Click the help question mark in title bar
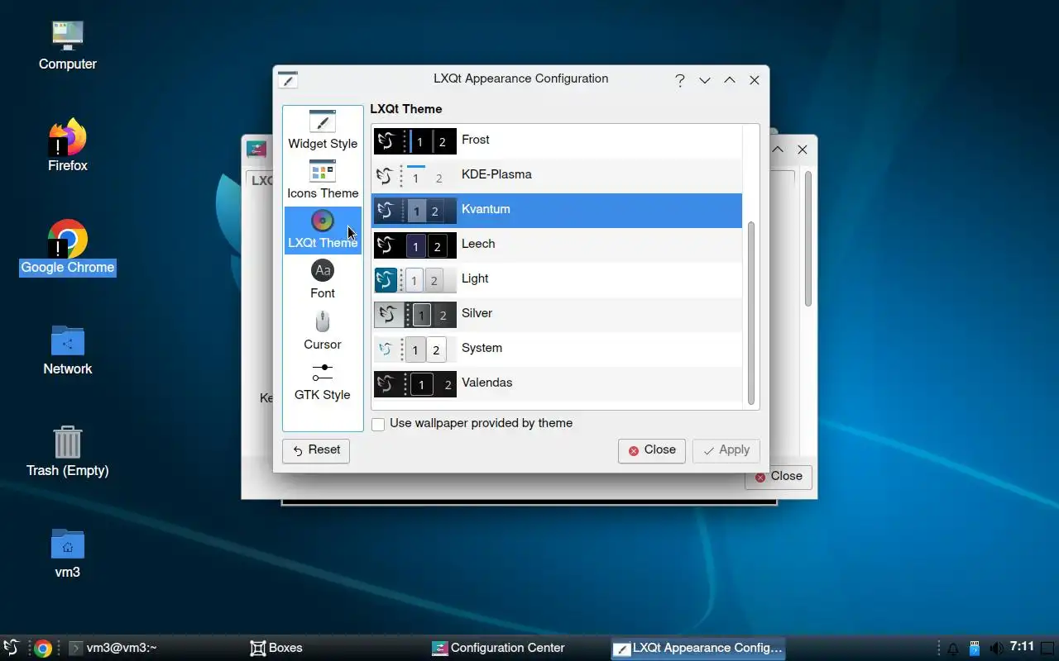This screenshot has height=661, width=1059. pos(680,80)
